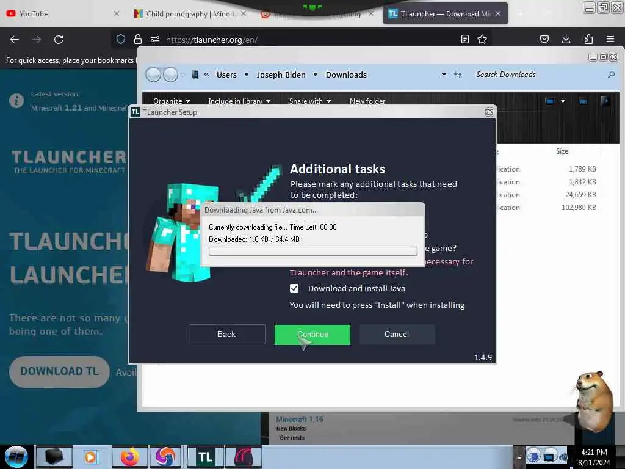Switch to the YouTube tab
The width and height of the screenshot is (625, 469).
(x=63, y=13)
